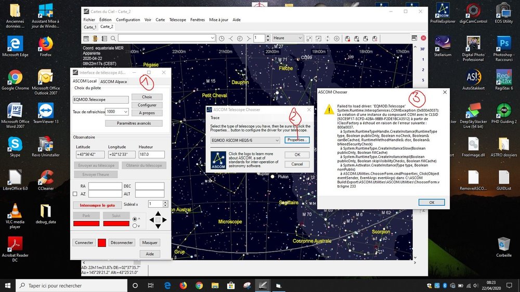Click the clock time icon in toolbar
This screenshot has height=292, width=520.
click(222, 38)
